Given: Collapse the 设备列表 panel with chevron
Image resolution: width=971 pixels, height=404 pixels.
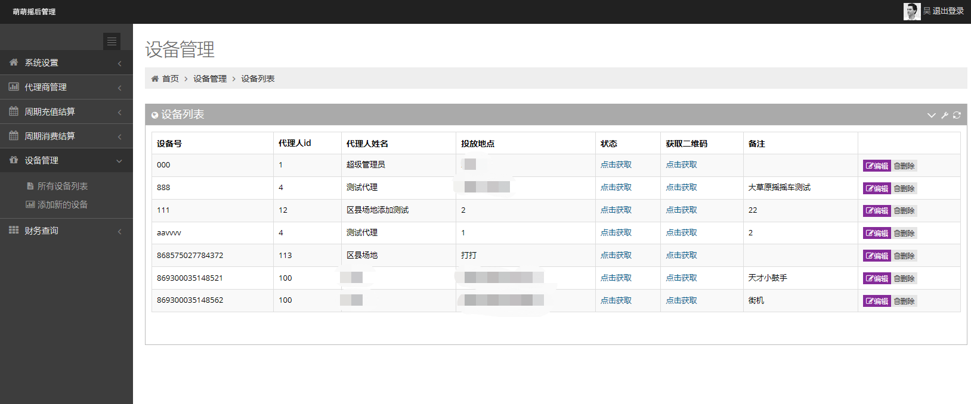Looking at the screenshot, I should pos(932,115).
